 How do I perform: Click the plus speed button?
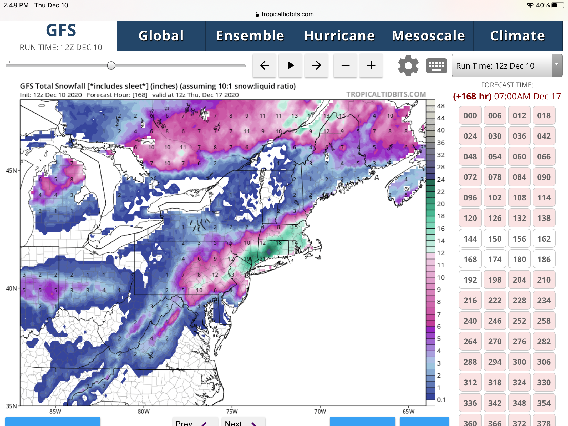click(371, 65)
